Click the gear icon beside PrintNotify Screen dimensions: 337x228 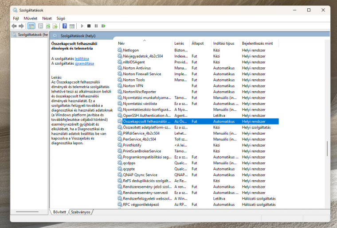120,145
